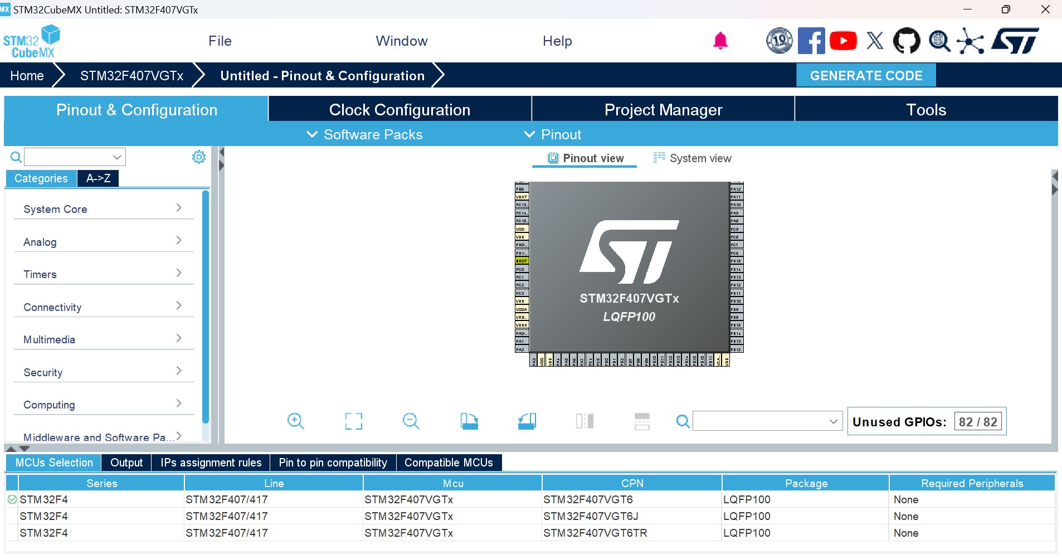This screenshot has width=1062, height=559.
Task: Open Pin to pin compatibility tab
Action: (333, 463)
